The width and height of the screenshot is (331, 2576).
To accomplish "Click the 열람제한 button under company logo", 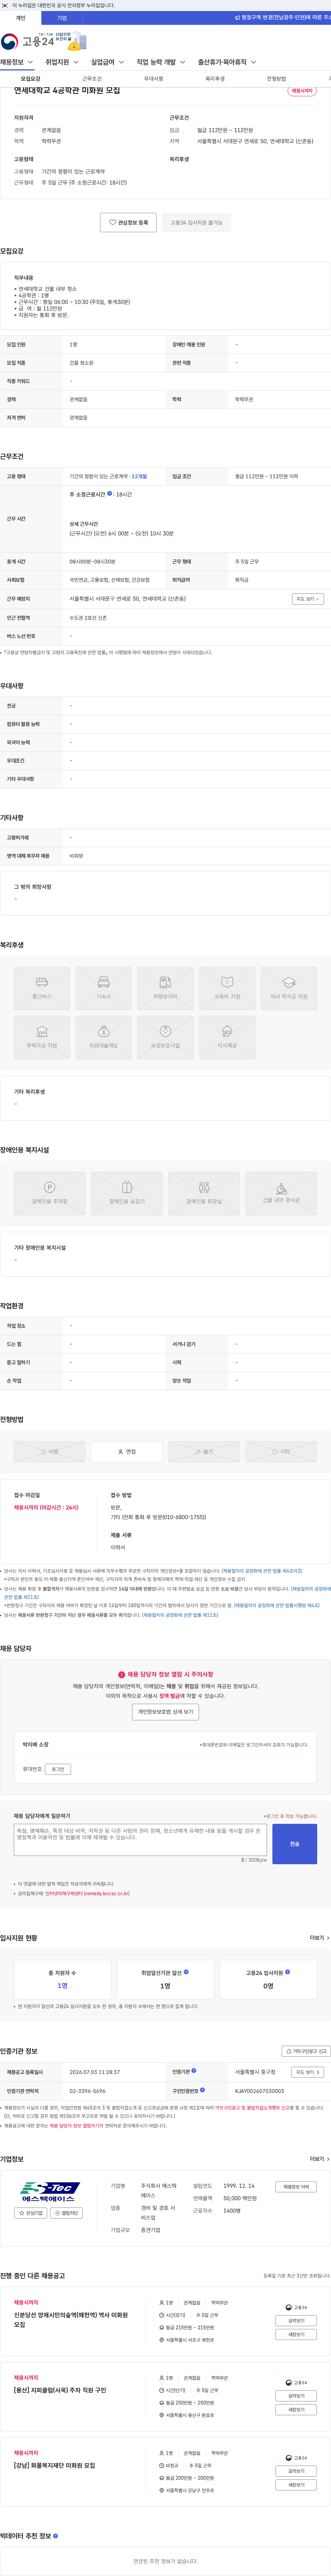I will point(66,2213).
